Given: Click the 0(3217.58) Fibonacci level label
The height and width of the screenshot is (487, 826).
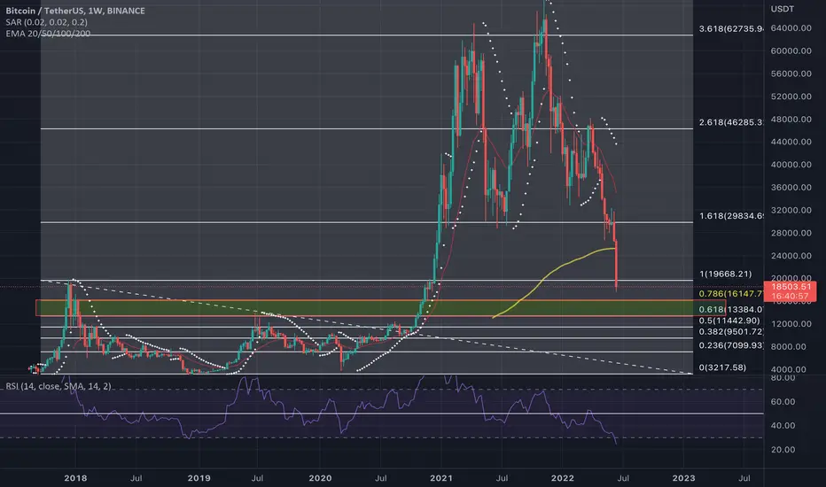Looking at the screenshot, I should (722, 367).
